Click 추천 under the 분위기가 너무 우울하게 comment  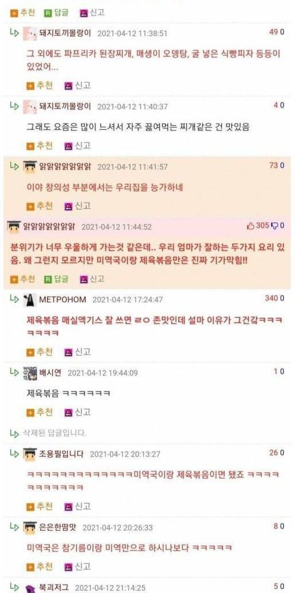tap(22, 279)
